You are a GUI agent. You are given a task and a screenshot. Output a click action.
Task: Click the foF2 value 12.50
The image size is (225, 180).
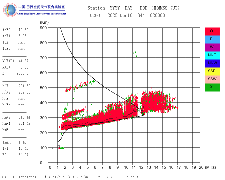tap(23, 30)
